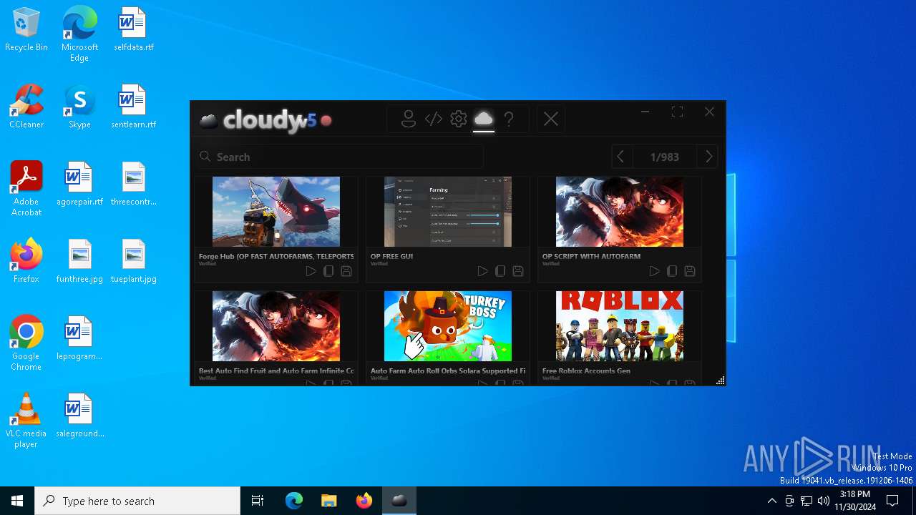The height and width of the screenshot is (515, 916).
Task: Copy the Forge Hub script
Action: coord(328,271)
